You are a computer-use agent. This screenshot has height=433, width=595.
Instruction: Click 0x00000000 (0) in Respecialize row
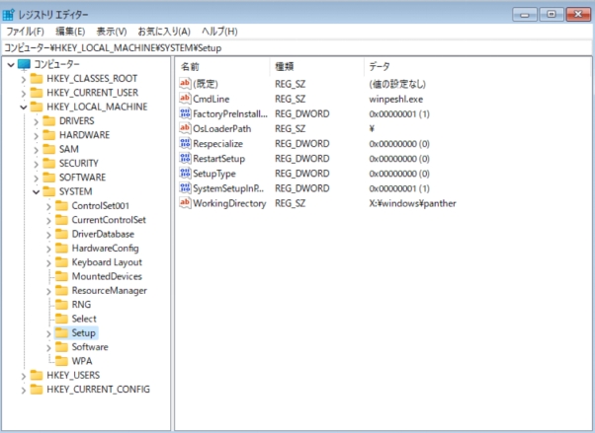(x=399, y=144)
